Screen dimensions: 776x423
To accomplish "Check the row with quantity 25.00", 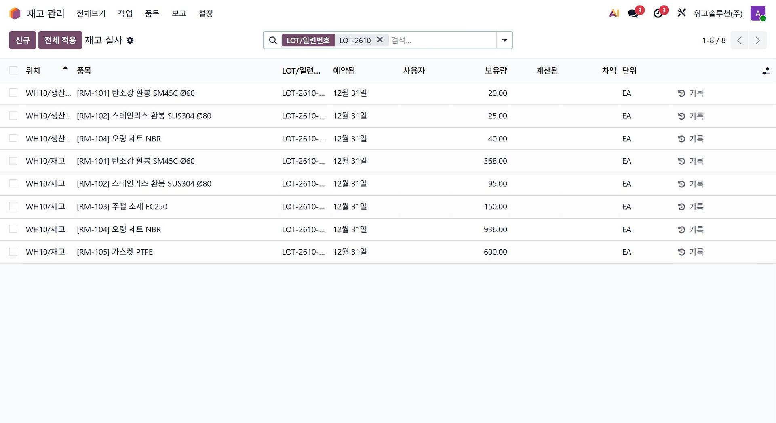I will [13, 116].
